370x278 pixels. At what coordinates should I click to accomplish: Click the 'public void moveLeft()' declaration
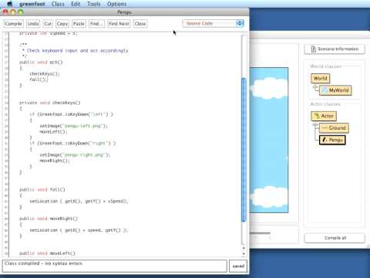coord(47,253)
